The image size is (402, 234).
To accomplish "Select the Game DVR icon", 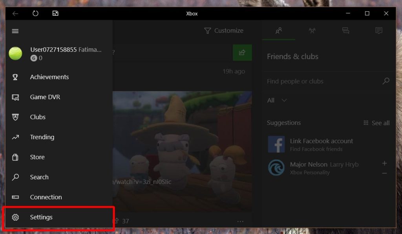I will click(x=16, y=97).
